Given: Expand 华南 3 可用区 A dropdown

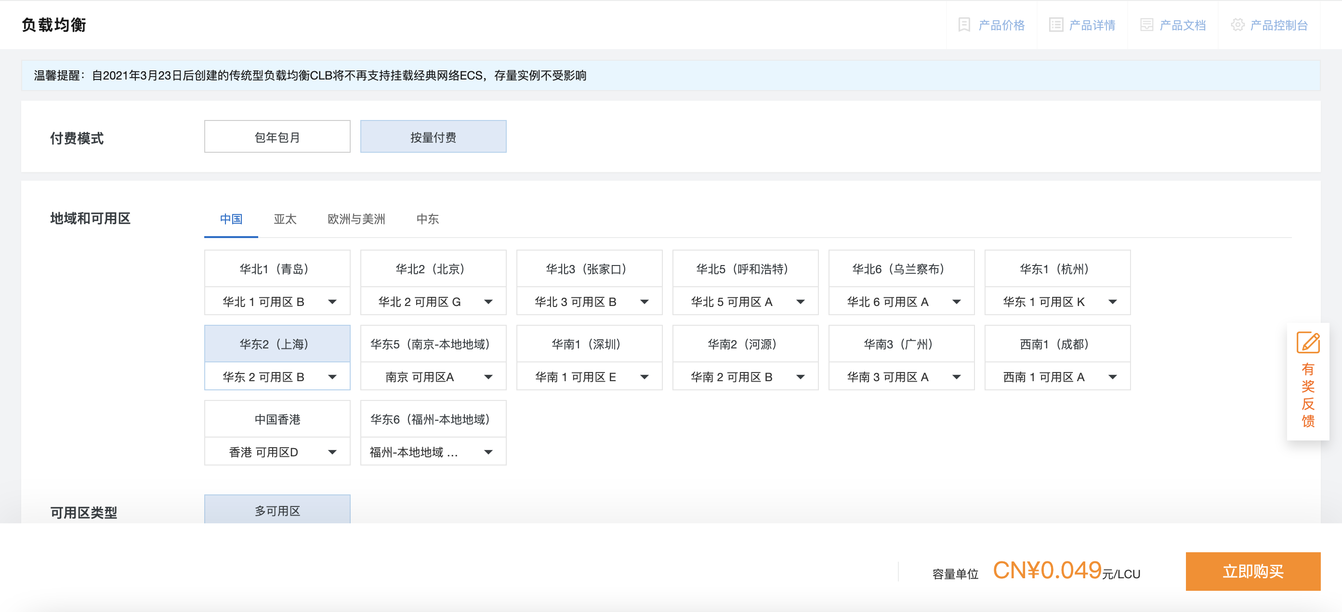Looking at the screenshot, I should point(901,376).
